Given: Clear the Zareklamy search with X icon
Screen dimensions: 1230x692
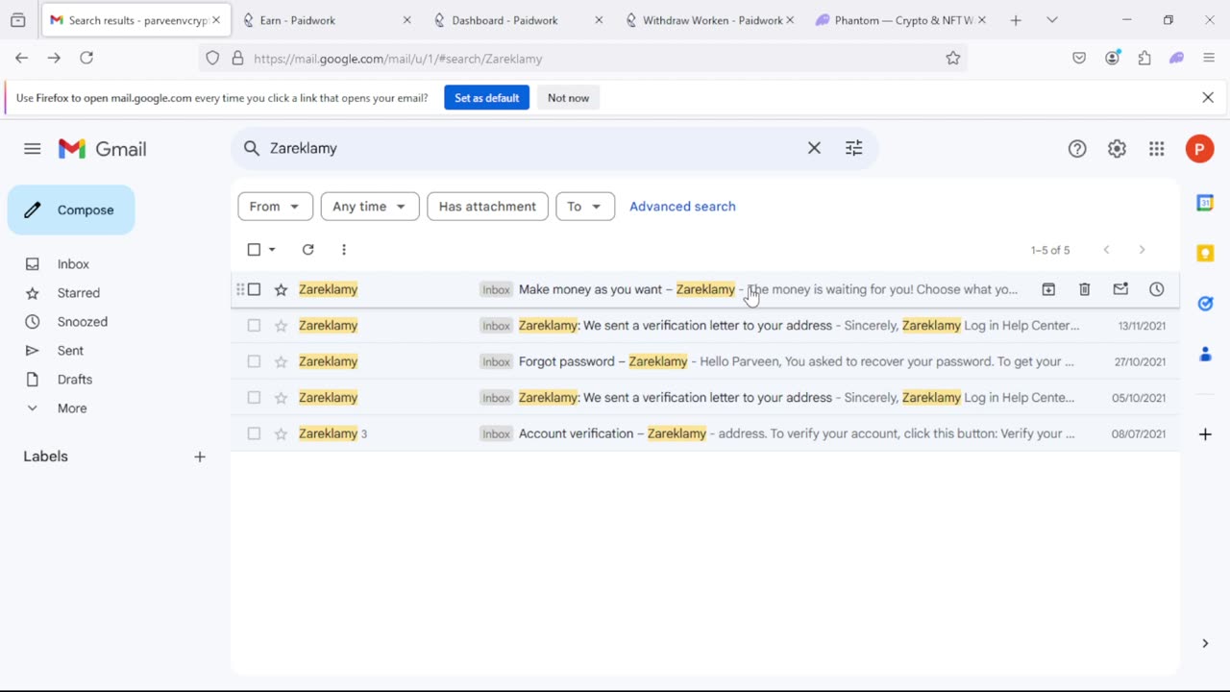Looking at the screenshot, I should tap(814, 148).
